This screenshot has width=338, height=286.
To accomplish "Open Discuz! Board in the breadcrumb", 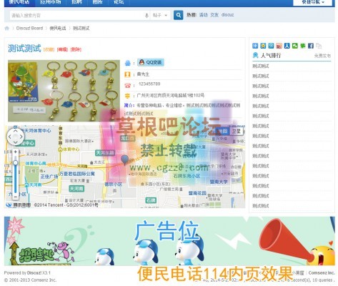I will pos(29,28).
